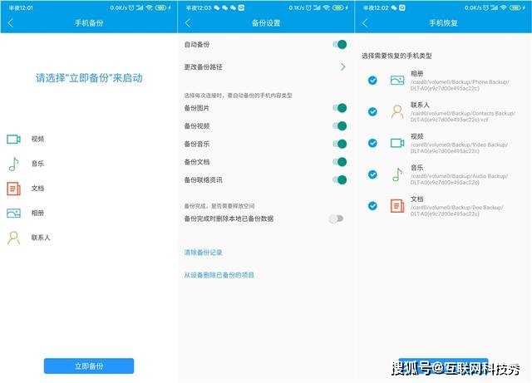
Task: Uncheck the 视频 restore checkbox
Action: pyautogui.click(x=372, y=143)
